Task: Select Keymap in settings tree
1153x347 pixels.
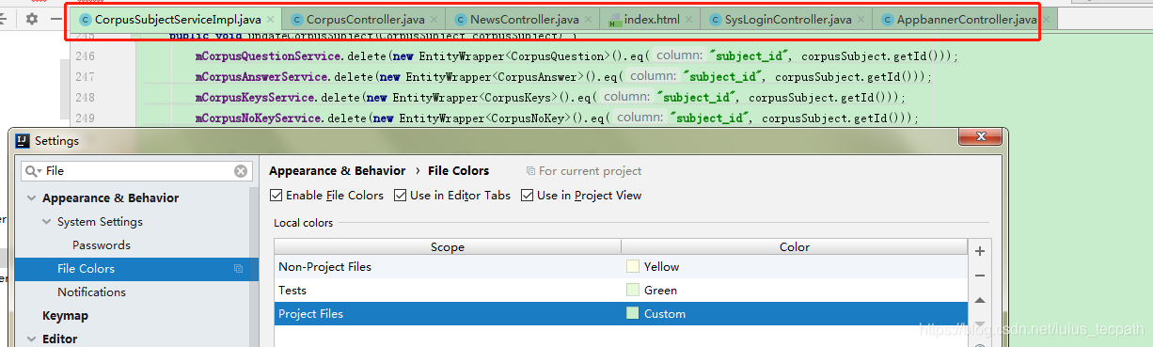Action: coord(65,316)
